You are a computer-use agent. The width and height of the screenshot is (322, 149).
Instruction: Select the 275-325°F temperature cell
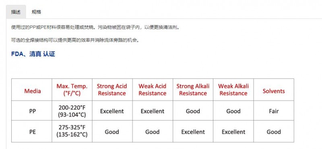[x=72, y=131]
